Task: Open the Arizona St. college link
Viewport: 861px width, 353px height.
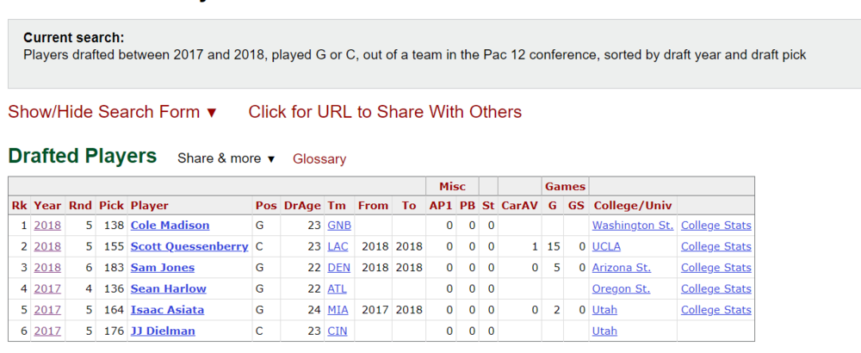Action: pyautogui.click(x=622, y=268)
